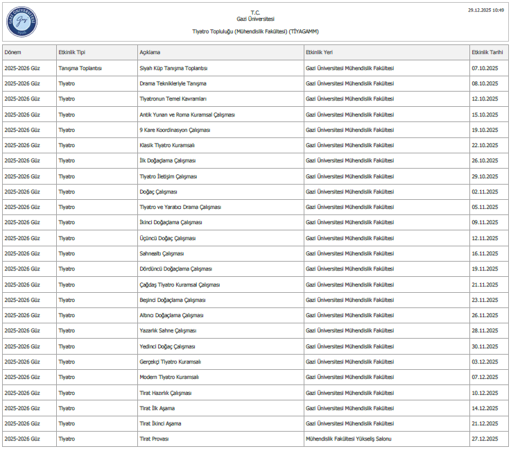The image size is (511, 449).
Task: Select the Tirat Provası description cell
Action: 154,439
